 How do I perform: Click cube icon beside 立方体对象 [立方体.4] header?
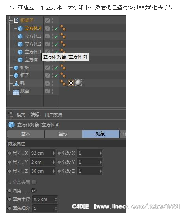pos(11,125)
